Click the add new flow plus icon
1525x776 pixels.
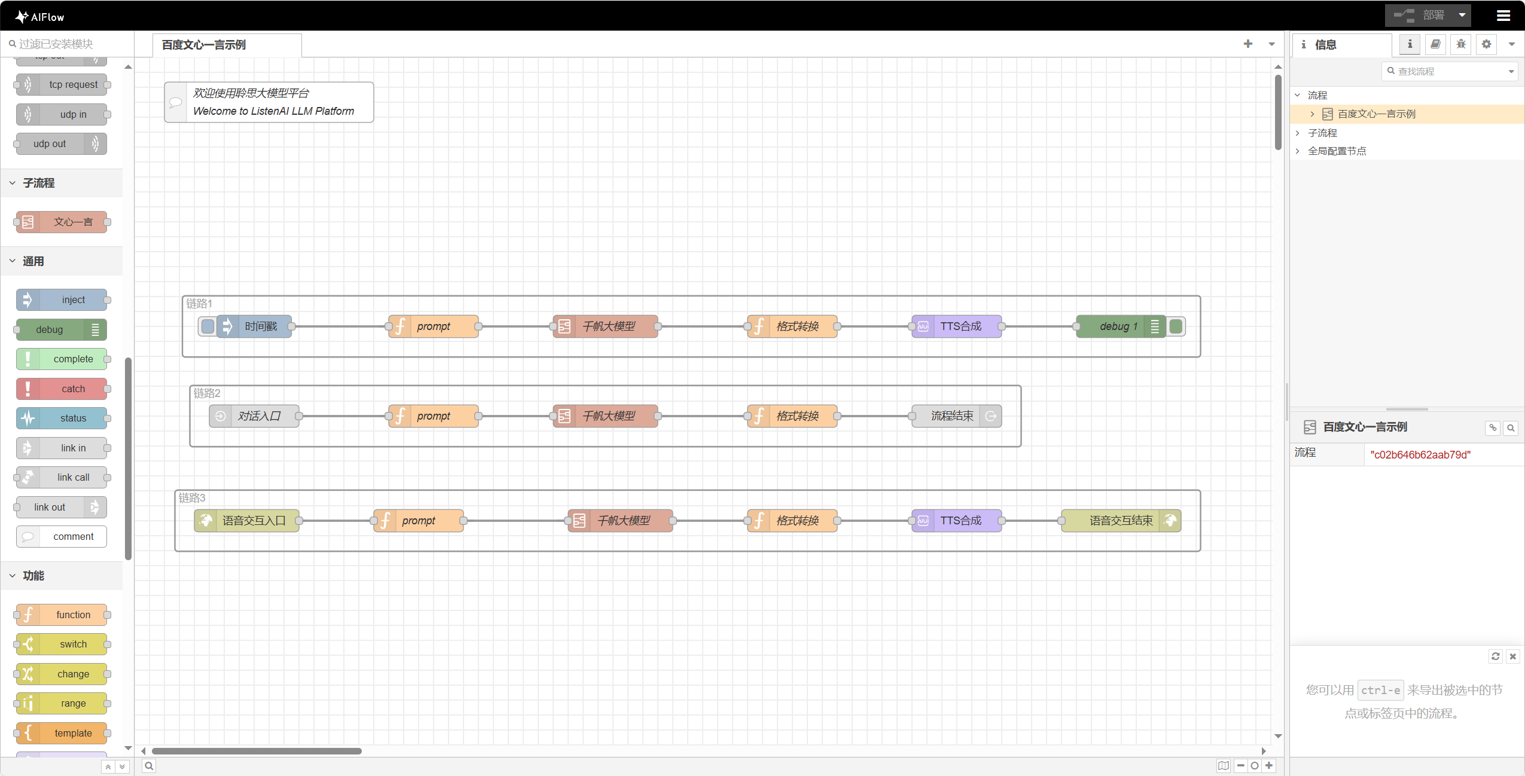pos(1248,44)
